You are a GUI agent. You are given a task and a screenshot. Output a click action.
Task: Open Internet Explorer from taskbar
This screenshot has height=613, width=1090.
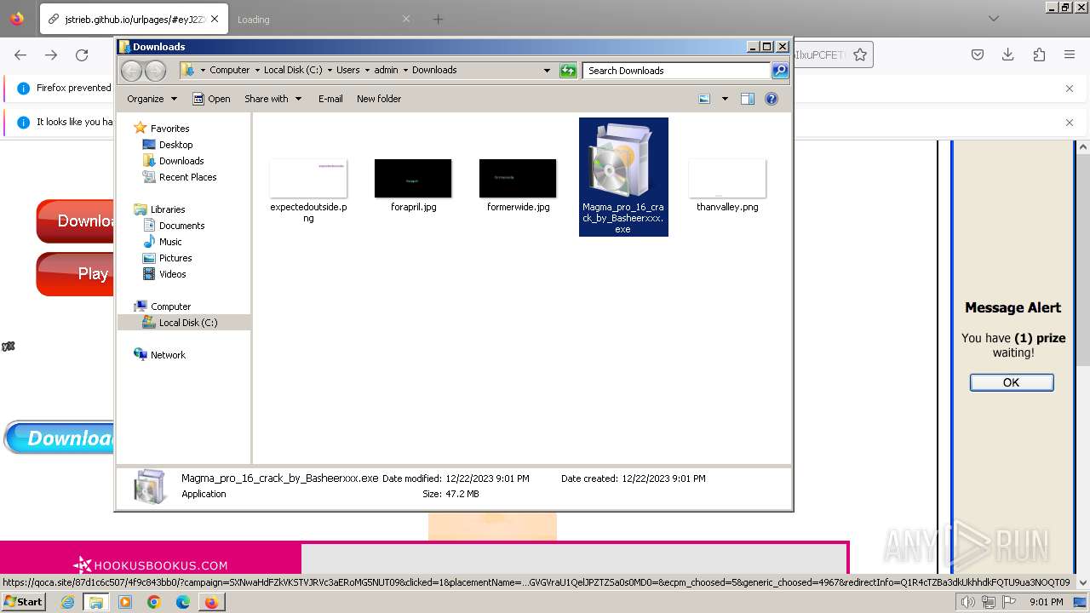(68, 602)
